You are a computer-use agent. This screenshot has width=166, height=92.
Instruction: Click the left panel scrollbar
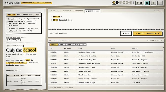click(x=45, y=46)
